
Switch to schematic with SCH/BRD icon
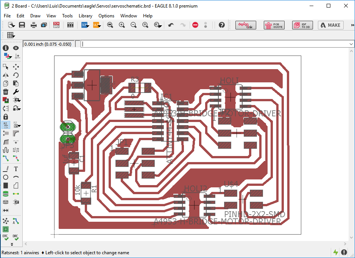pos(56,25)
